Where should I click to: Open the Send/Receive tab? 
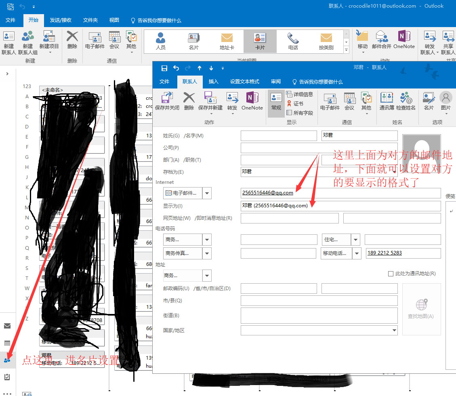click(61, 20)
